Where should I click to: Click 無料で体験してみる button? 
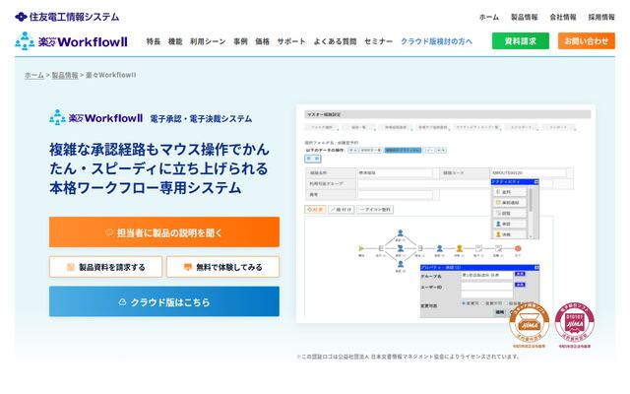pyautogui.click(x=223, y=267)
